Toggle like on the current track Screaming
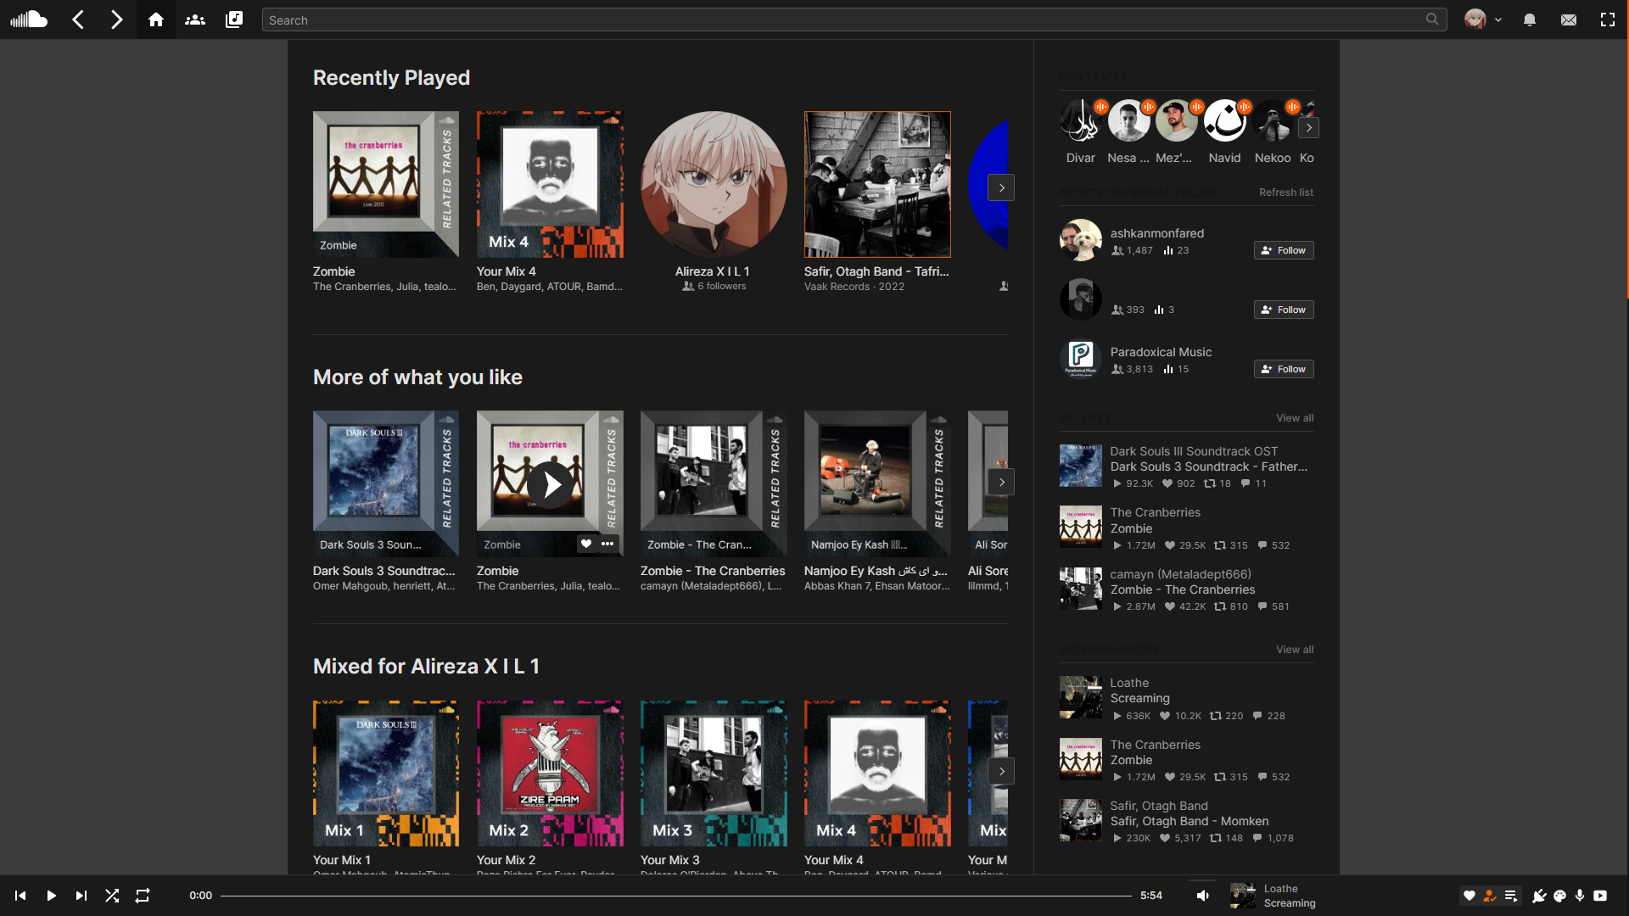 pyautogui.click(x=1469, y=896)
